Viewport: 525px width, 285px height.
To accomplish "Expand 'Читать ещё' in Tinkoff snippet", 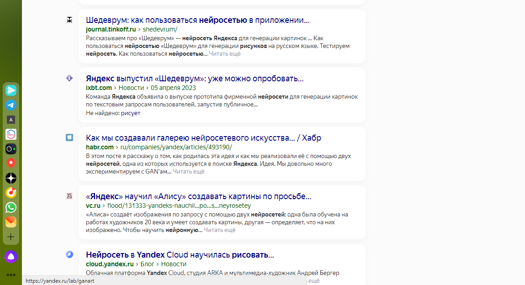I will tap(225, 53).
